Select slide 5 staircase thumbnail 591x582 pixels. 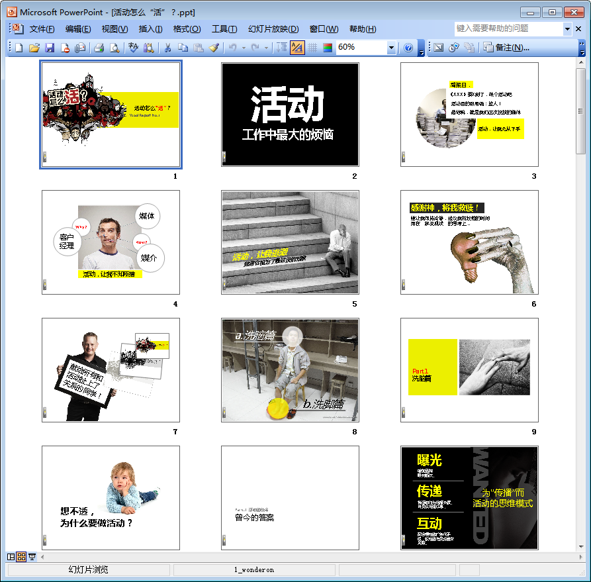point(291,242)
